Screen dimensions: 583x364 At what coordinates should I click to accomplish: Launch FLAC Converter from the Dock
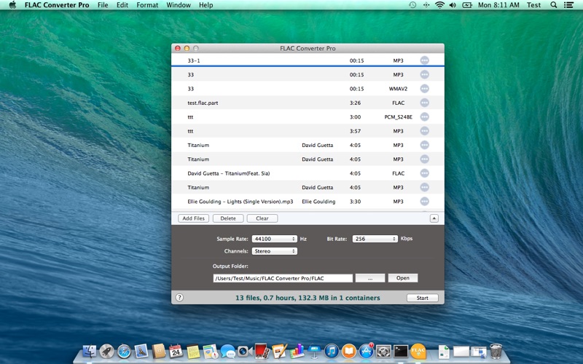coord(418,351)
